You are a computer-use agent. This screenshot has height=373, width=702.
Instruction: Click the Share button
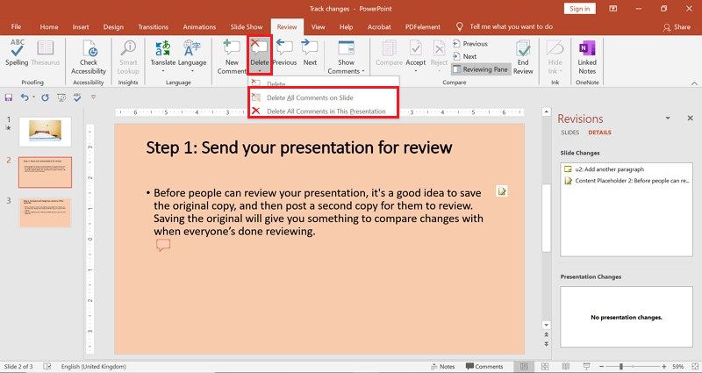[x=677, y=27]
